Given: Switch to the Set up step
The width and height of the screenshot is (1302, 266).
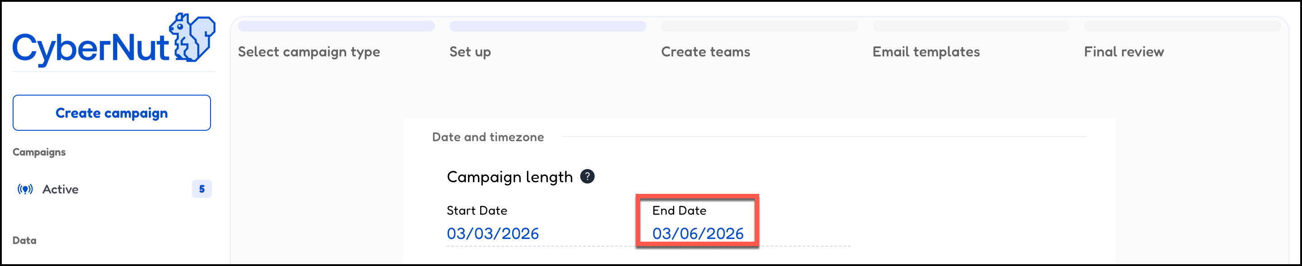Looking at the screenshot, I should click(x=470, y=51).
